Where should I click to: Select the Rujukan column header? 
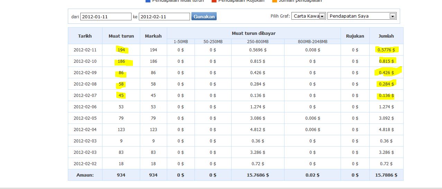click(355, 36)
